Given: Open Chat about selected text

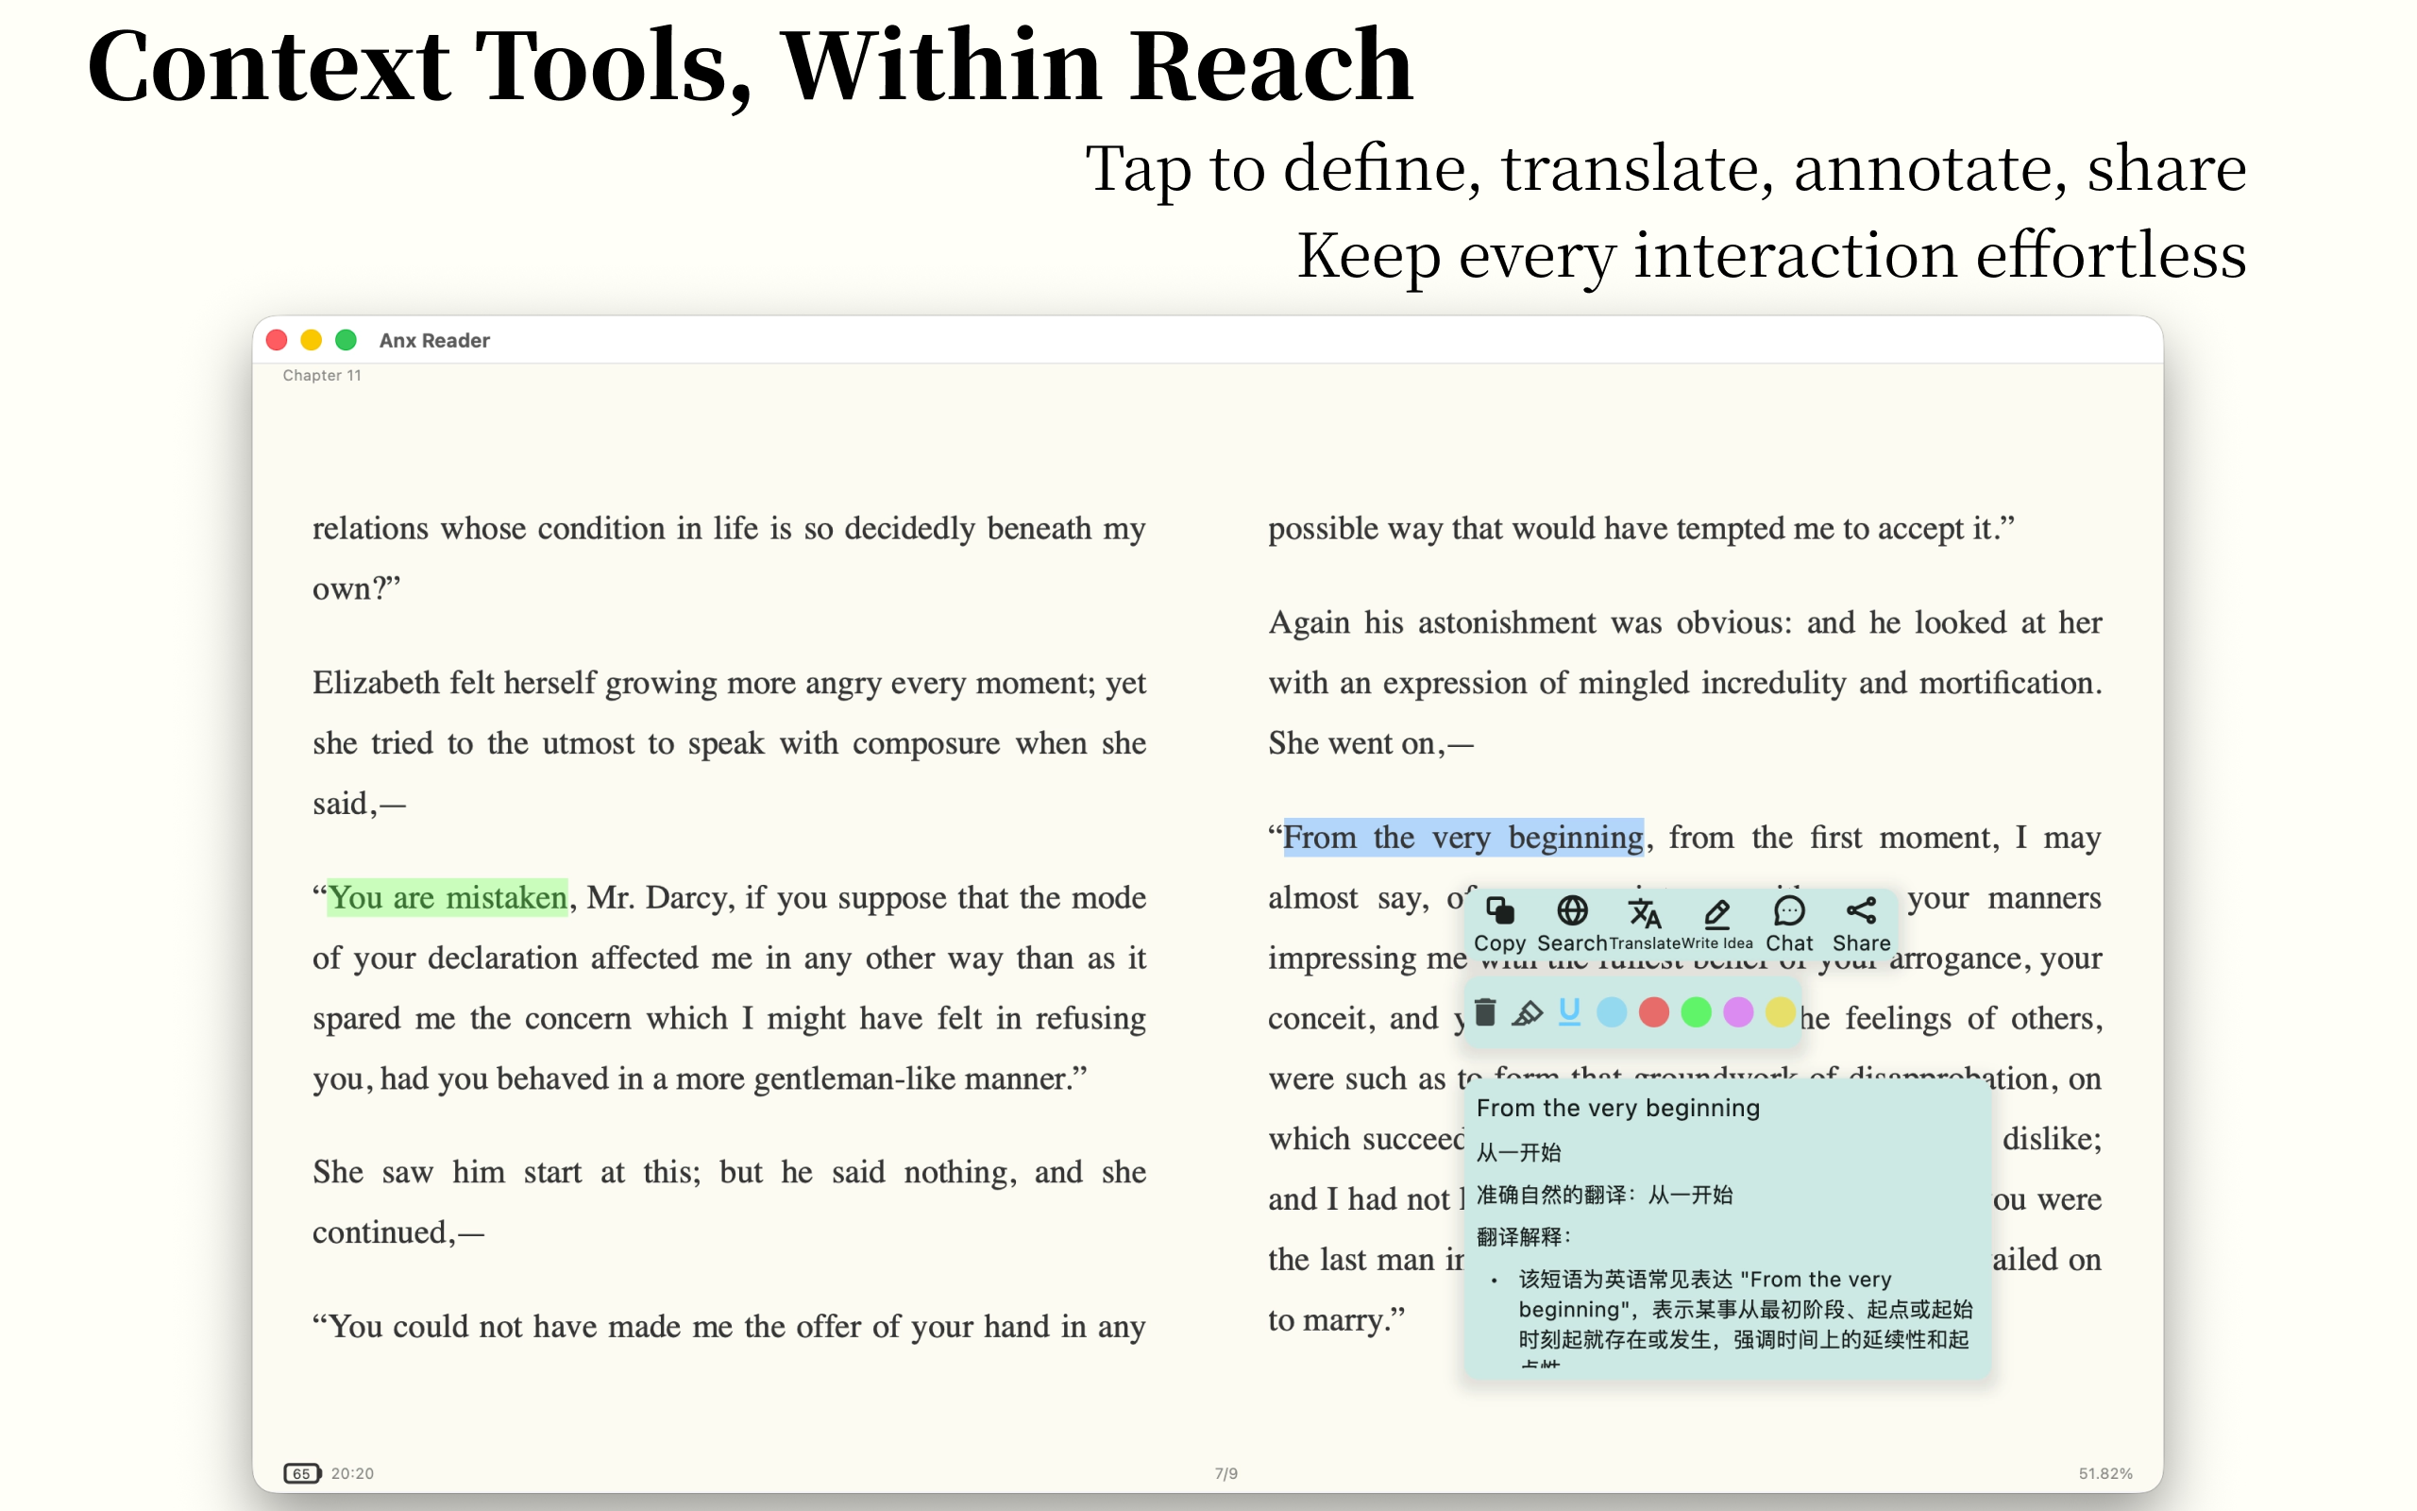Looking at the screenshot, I should [x=1789, y=923].
